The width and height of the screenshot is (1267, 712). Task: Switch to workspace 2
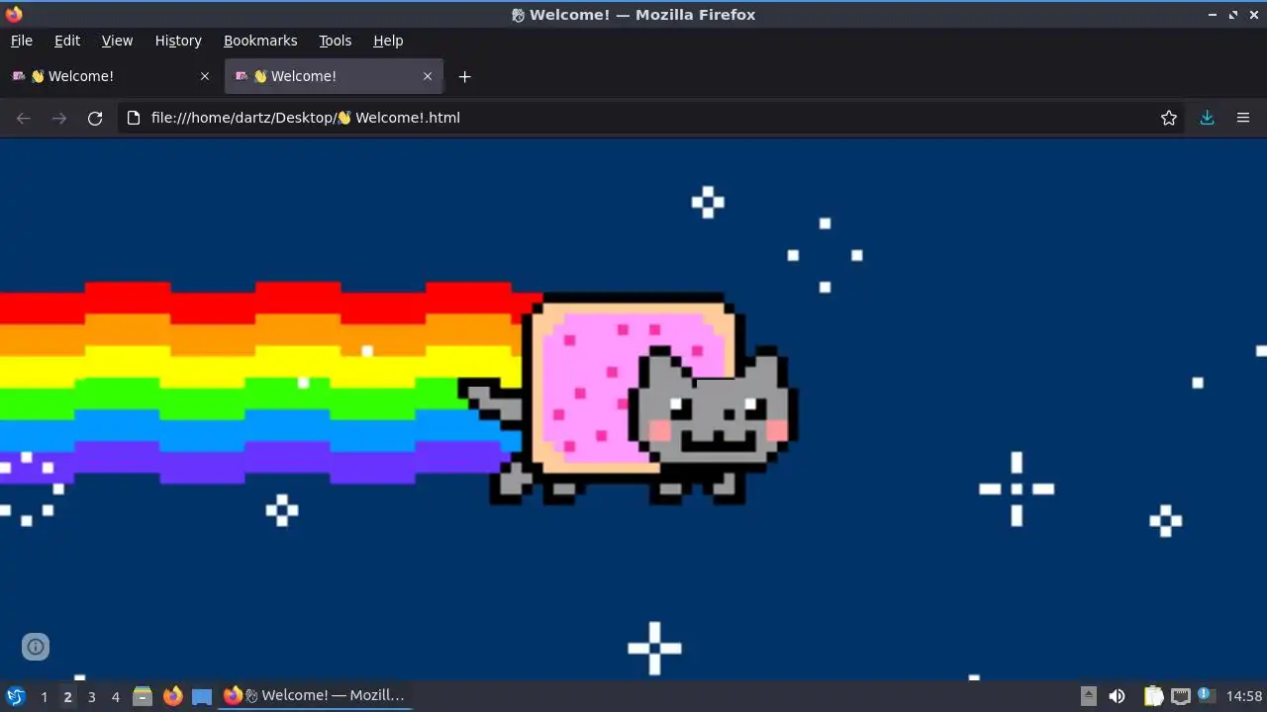67,696
